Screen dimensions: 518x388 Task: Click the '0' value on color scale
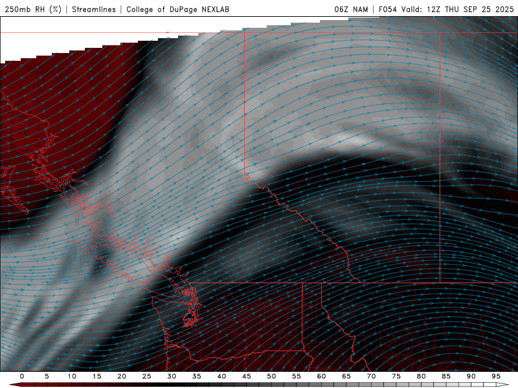pos(22,376)
